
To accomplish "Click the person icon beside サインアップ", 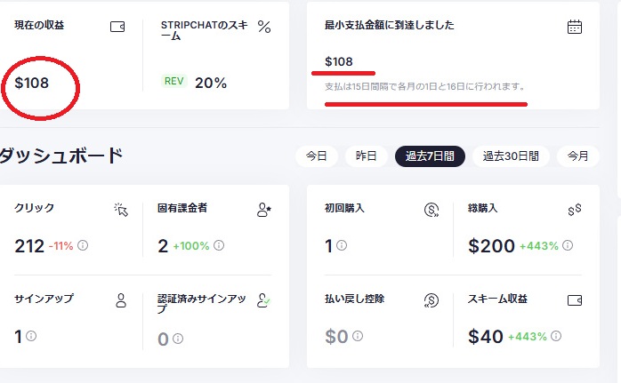I will 121,300.
